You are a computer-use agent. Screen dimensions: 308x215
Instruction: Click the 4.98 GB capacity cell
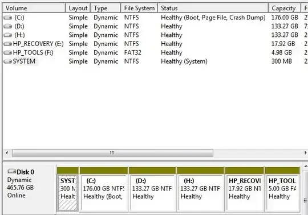pos(282,52)
